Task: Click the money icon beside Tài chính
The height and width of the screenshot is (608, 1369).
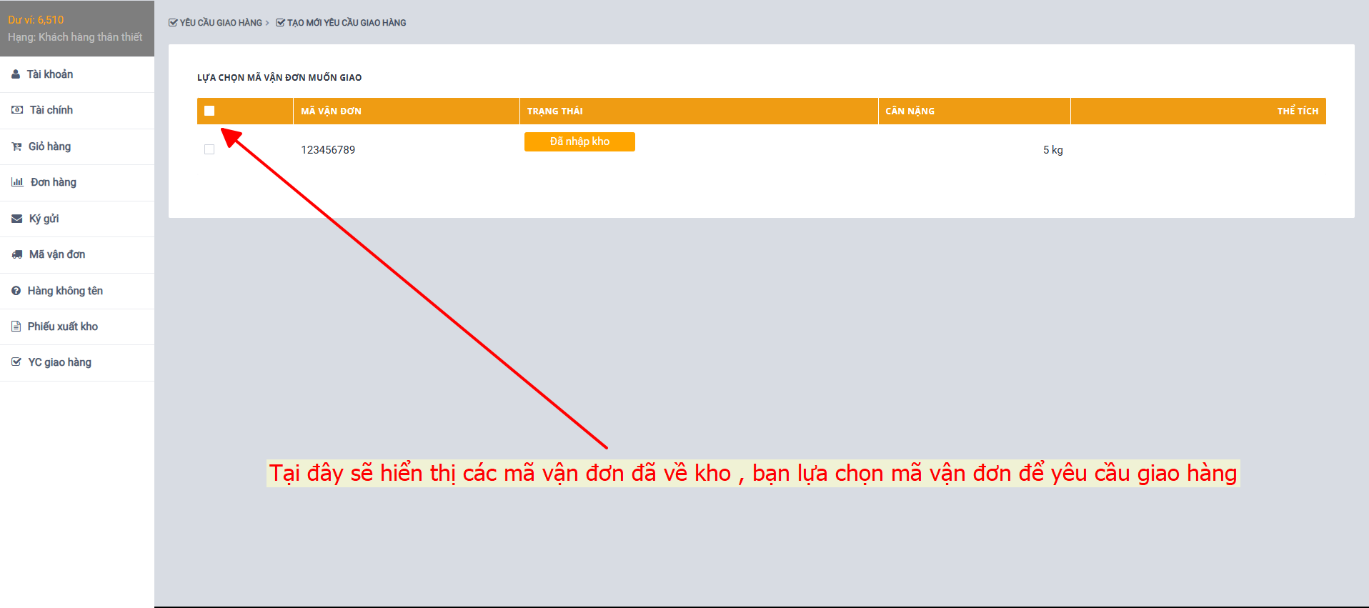Action: tap(17, 110)
